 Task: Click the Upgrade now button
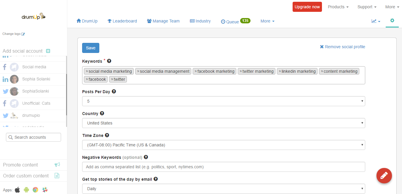pyautogui.click(x=307, y=7)
